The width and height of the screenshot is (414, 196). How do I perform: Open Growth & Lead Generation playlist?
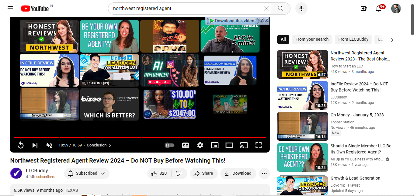pyautogui.click(x=356, y=178)
